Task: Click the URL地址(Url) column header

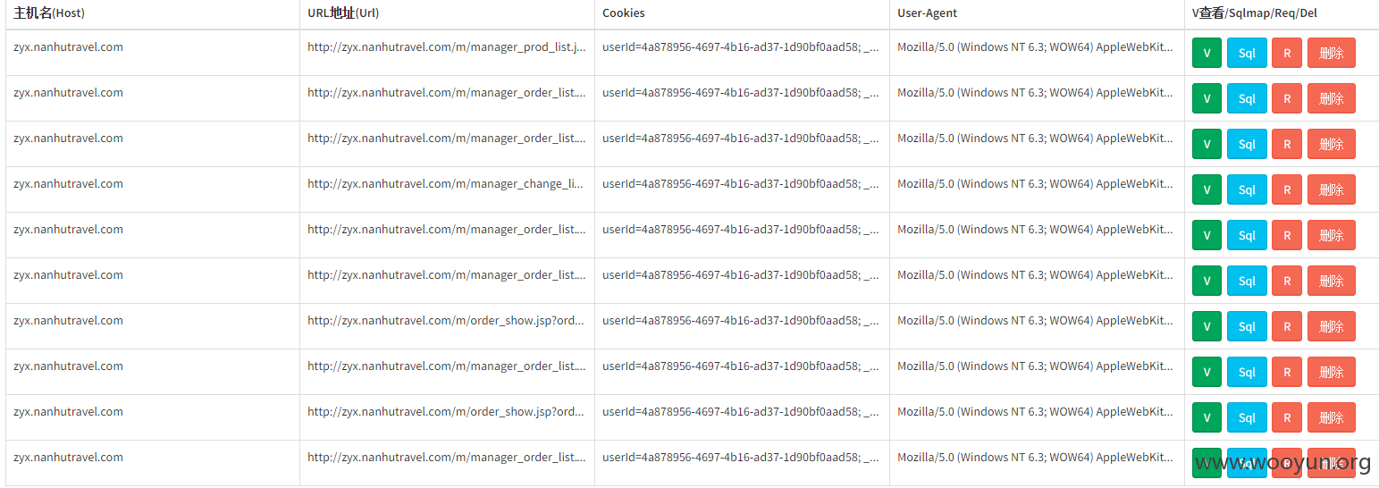Action: pos(349,13)
